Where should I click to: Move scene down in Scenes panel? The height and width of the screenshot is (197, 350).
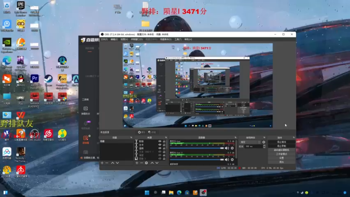pos(117,163)
